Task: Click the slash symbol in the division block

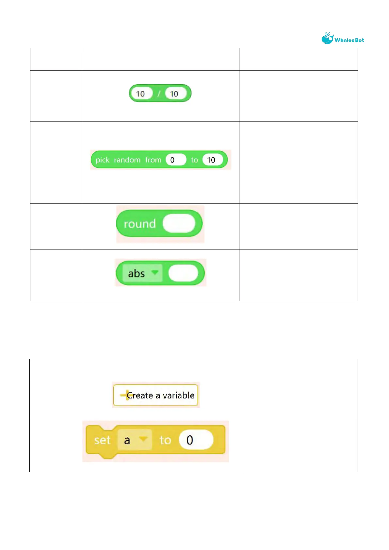Action: point(159,94)
